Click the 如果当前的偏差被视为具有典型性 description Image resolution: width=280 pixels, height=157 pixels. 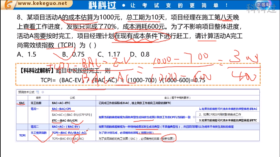pyautogui.click(x=145, y=117)
